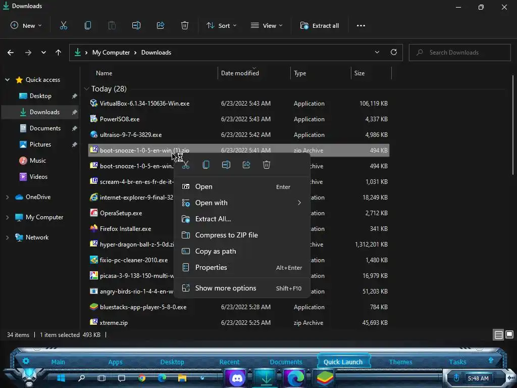Open the recent locations chevron
Image resolution: width=517 pixels, height=388 pixels.
click(x=43, y=53)
